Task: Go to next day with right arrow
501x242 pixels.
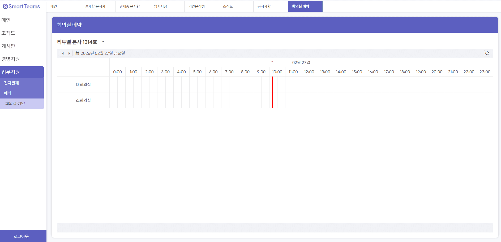Action: pyautogui.click(x=69, y=53)
